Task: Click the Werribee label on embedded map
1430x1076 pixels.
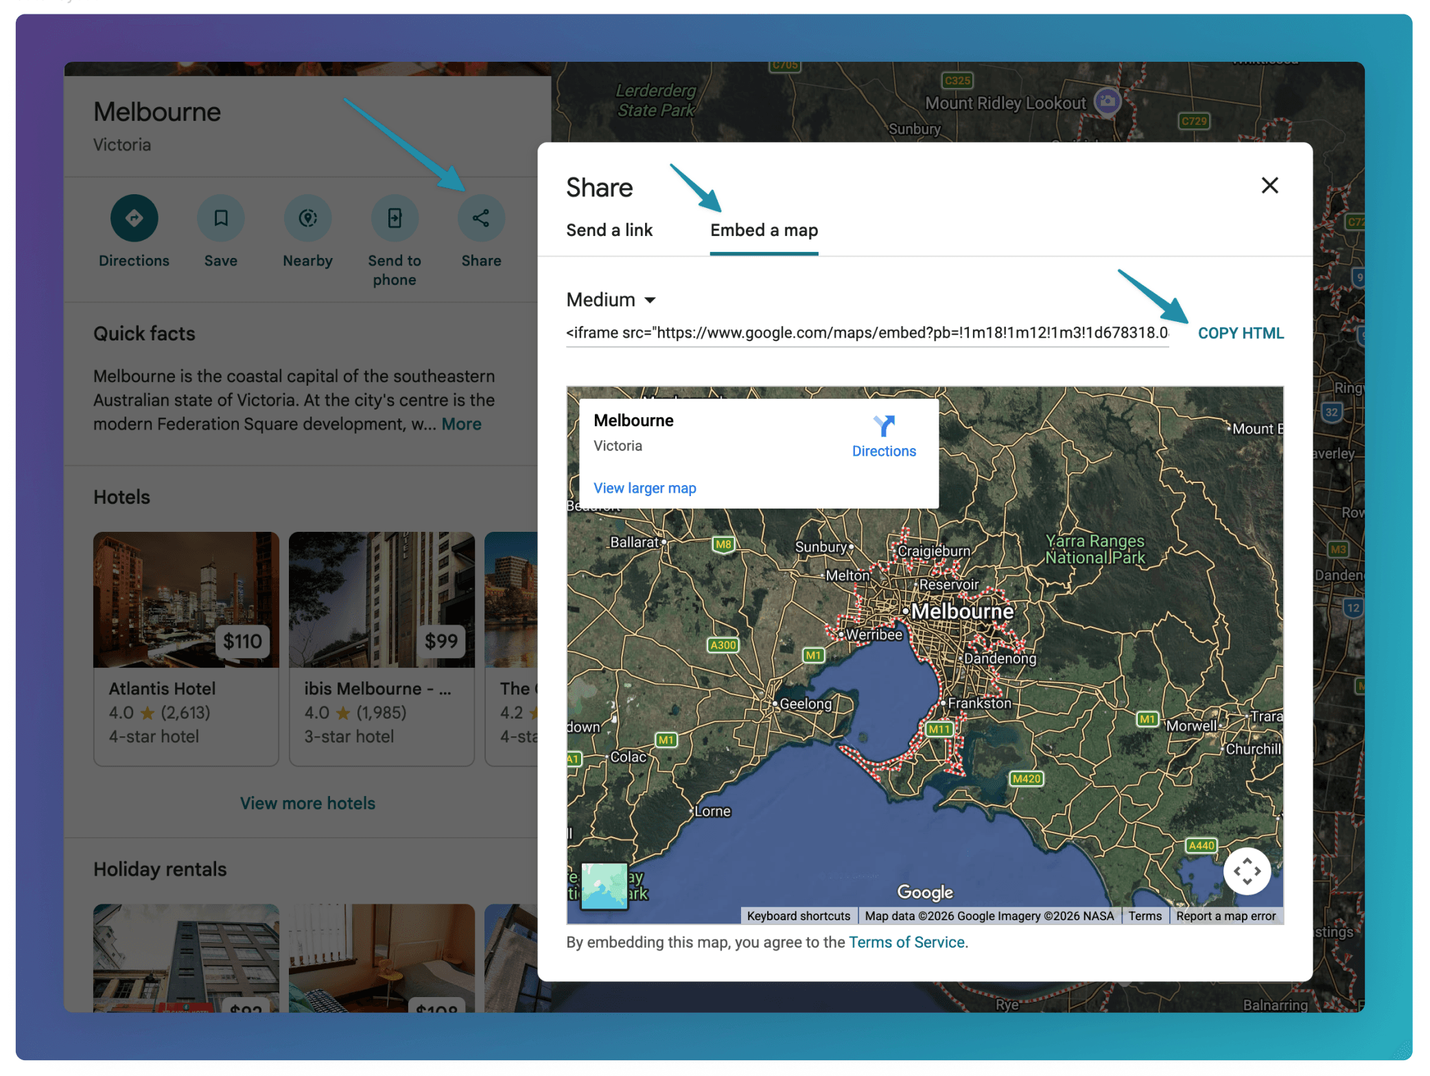Action: tap(874, 635)
